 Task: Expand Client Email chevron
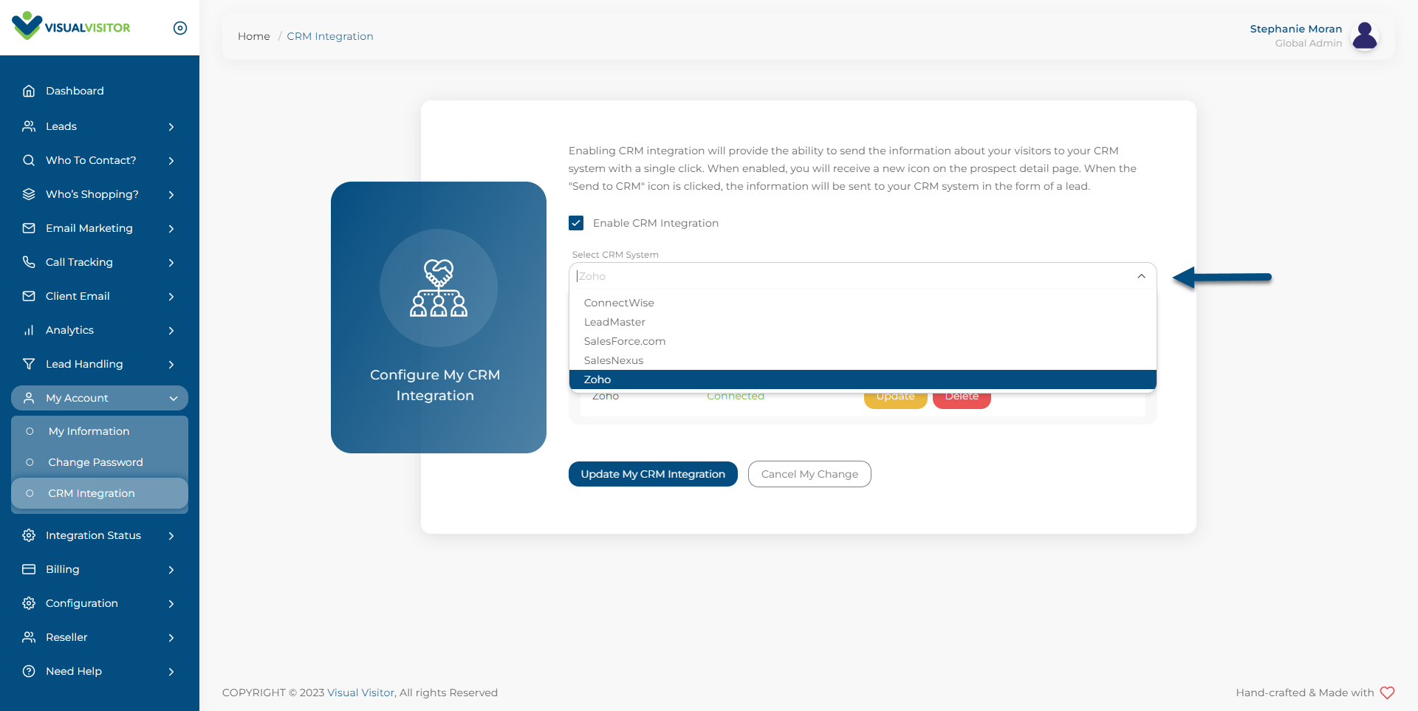tap(171, 297)
